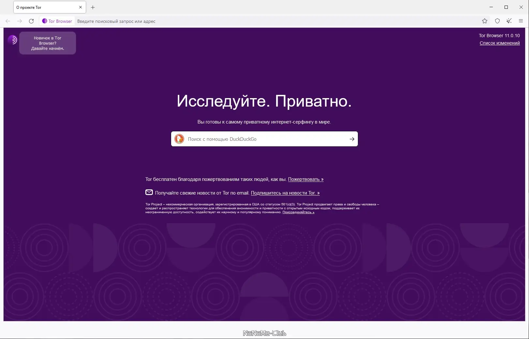Select the 'О проекте Tor' tab
Screen dimensions: 529x339
(x=50, y=7)
